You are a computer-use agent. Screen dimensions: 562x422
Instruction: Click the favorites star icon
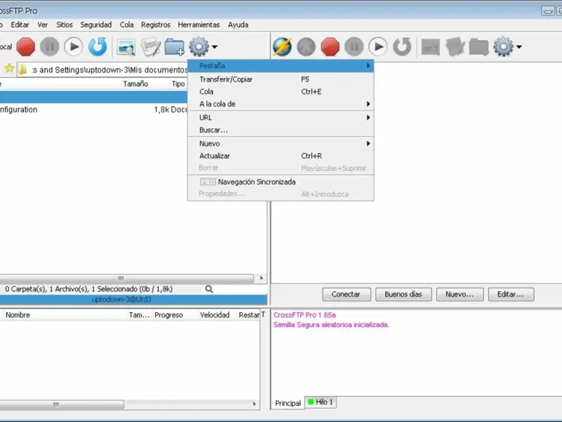(9, 68)
